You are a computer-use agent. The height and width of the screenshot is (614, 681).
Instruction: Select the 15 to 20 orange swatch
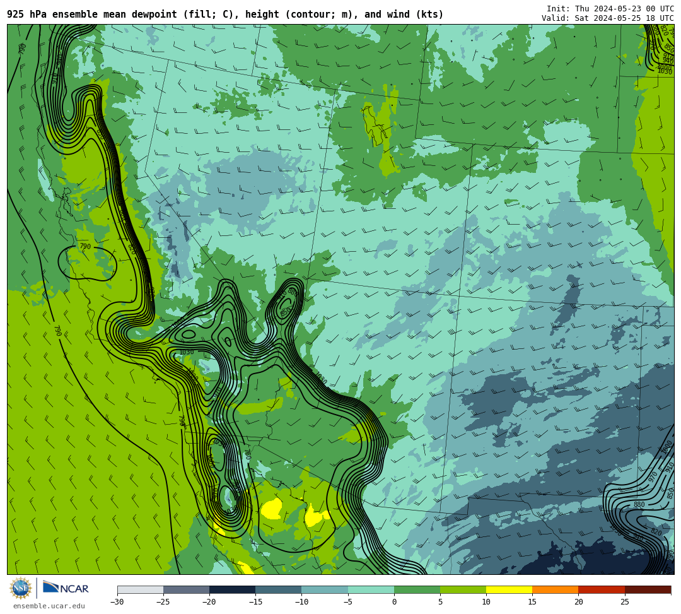(556, 589)
